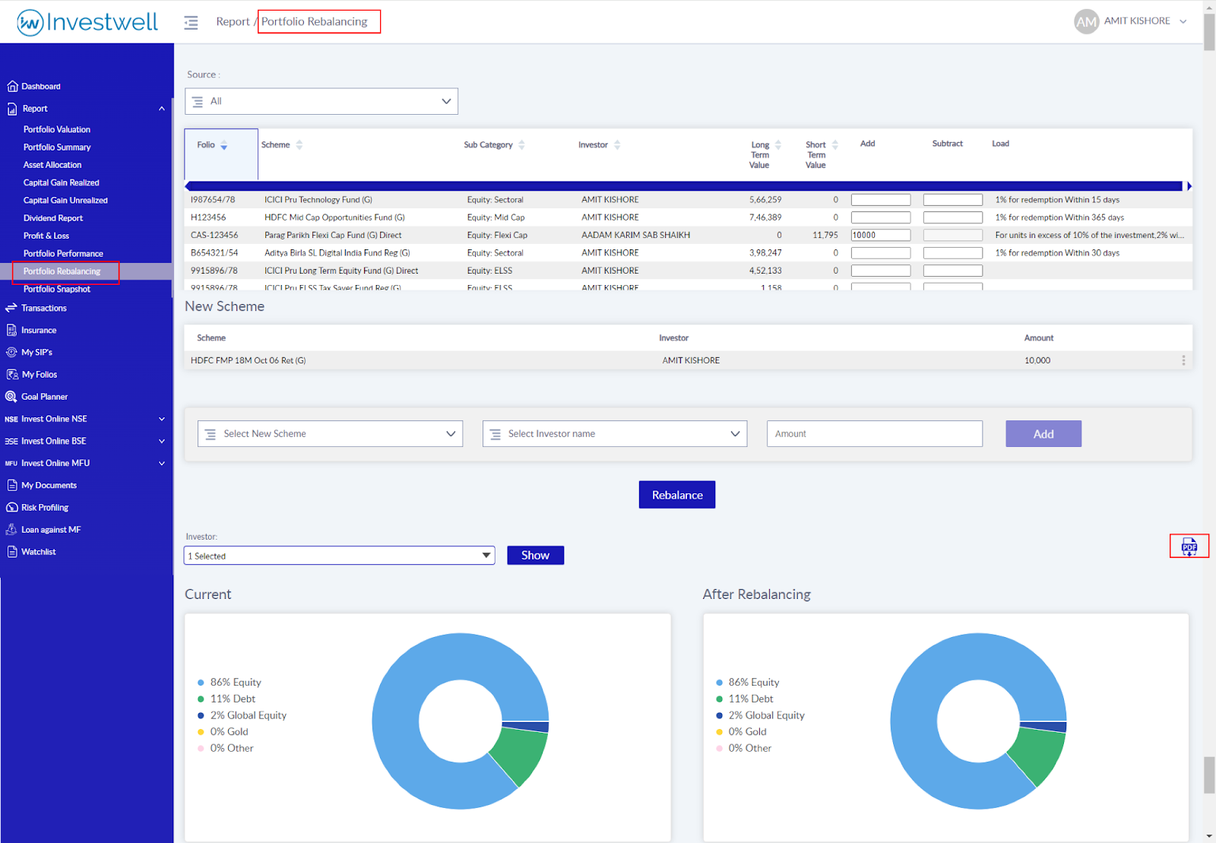The image size is (1216, 843).
Task: Click the Watchlist icon
Action: tap(12, 551)
